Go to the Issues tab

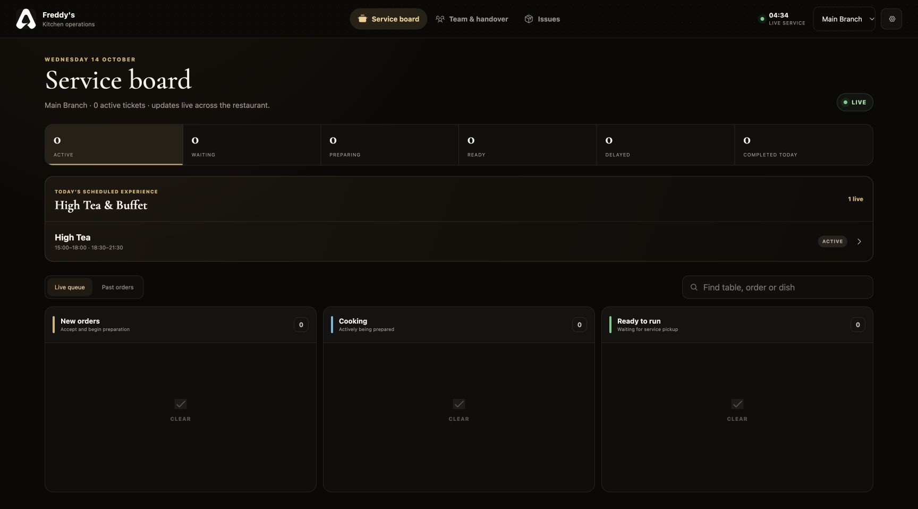(x=542, y=19)
